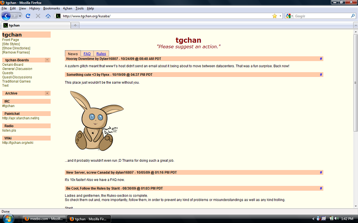Screen dimensions: 358x223
Task: Open the Windows Start orb
Action: click(x=8, y=219)
